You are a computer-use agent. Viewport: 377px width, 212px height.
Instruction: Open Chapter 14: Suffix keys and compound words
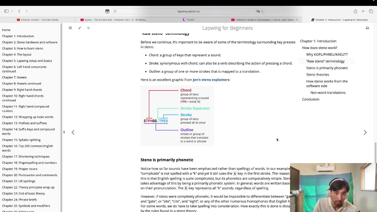coord(28,131)
